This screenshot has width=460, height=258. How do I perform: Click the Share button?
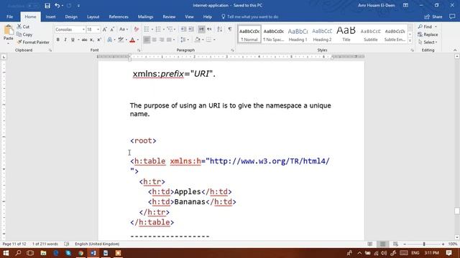coord(433,16)
